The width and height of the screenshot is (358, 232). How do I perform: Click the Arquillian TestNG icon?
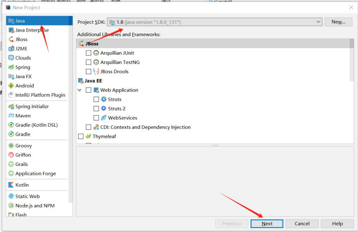coord(96,62)
